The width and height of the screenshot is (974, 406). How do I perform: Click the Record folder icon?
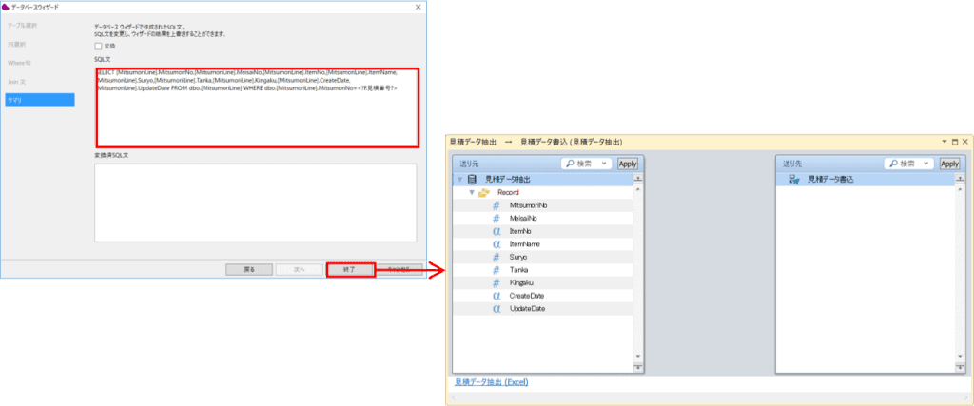484,192
